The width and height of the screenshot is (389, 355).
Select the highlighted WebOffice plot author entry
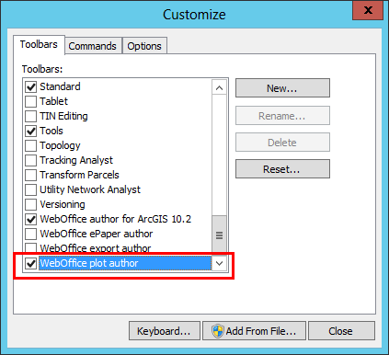coord(125,263)
